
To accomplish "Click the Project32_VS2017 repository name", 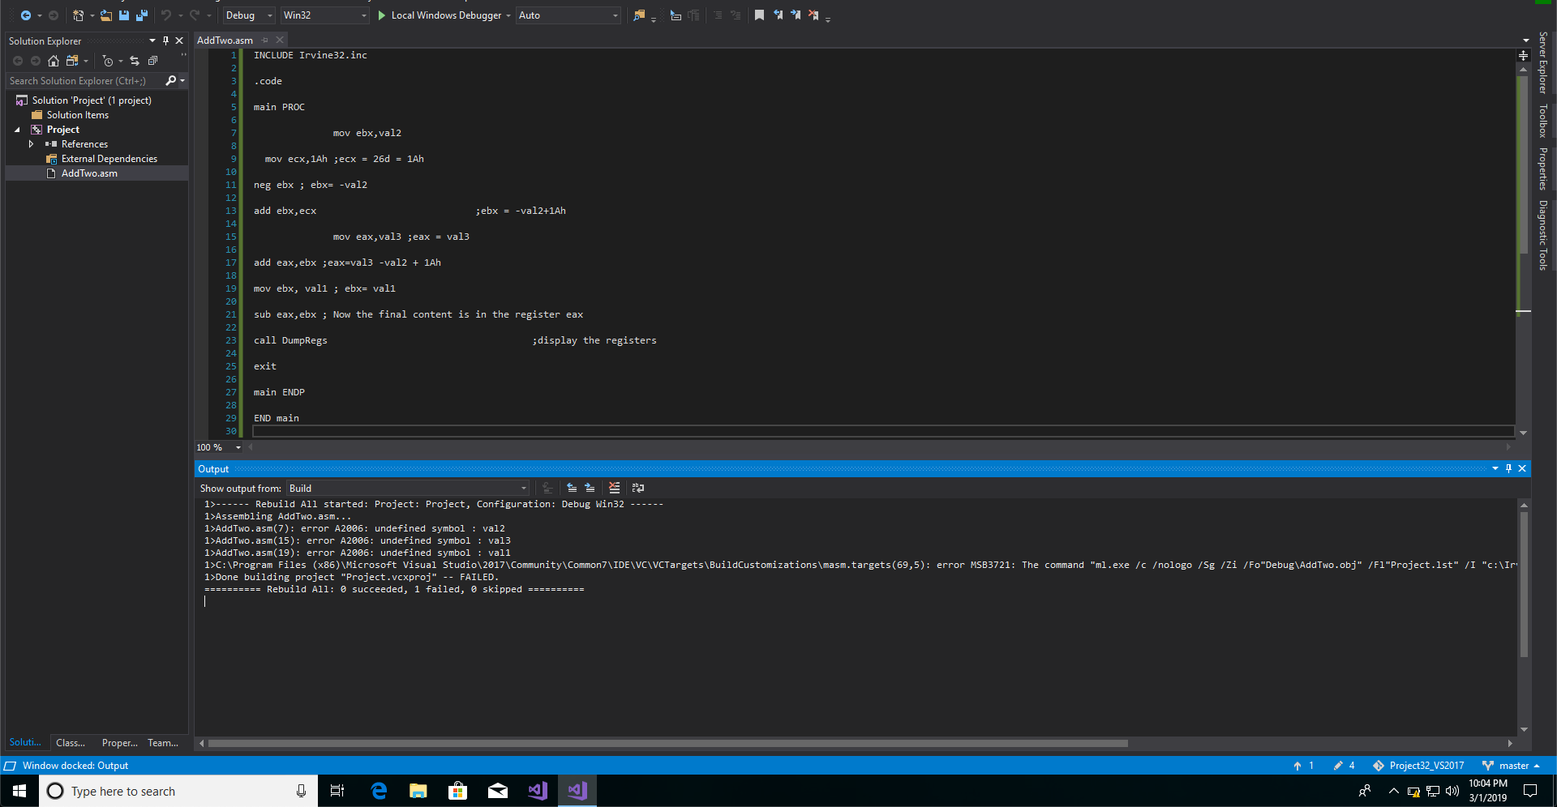I will [x=1419, y=766].
